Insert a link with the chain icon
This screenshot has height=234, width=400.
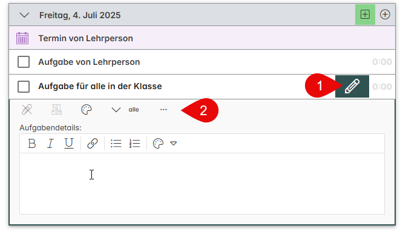click(x=93, y=143)
